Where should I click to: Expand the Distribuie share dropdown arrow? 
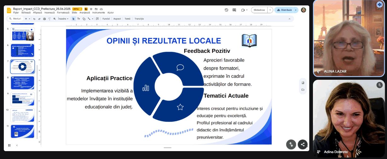tap(296, 10)
